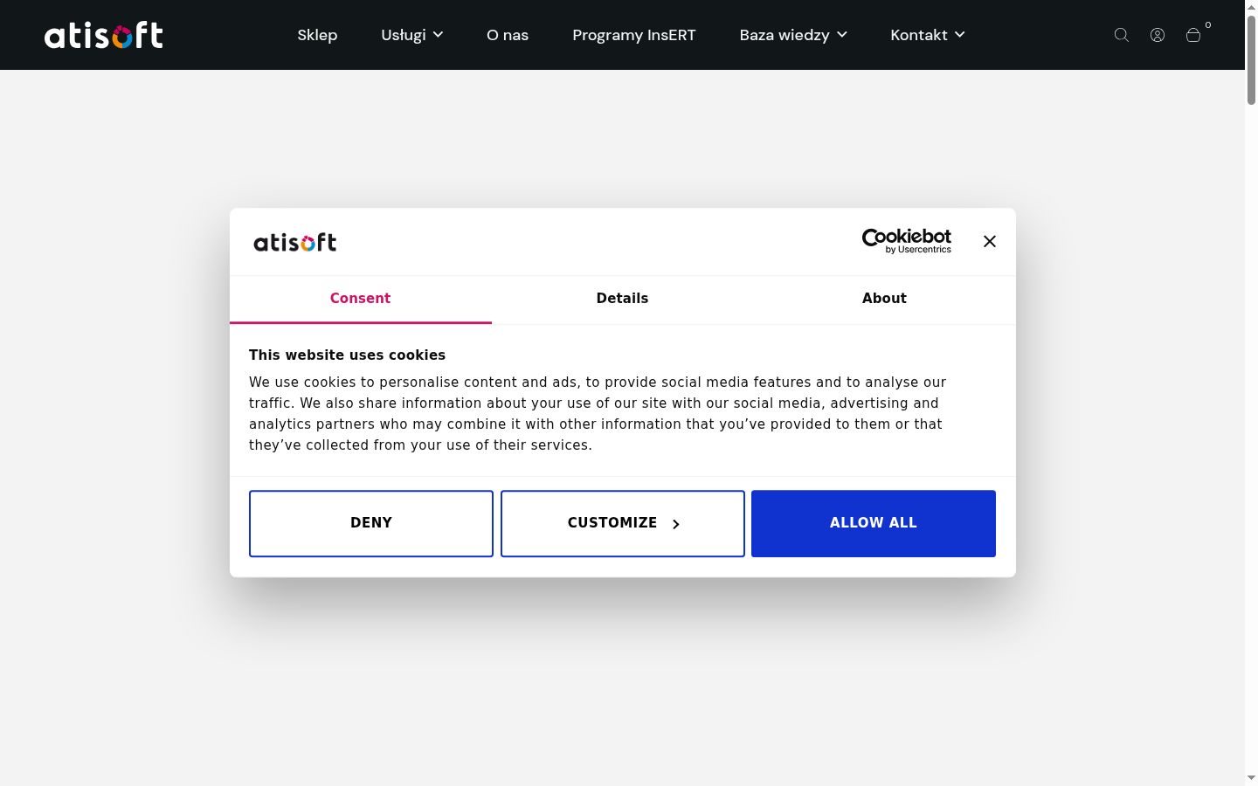Open the Sklep menu item

click(317, 35)
